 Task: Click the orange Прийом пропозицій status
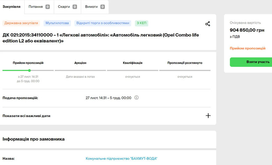click(247, 48)
